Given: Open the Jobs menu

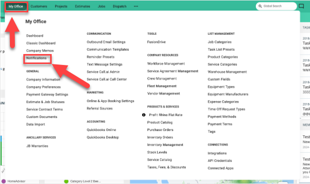Looking at the screenshot, I should 101,6.
